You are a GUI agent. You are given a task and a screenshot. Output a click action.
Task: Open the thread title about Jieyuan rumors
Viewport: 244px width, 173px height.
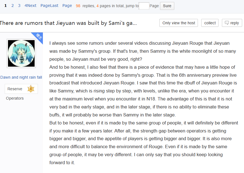pos(68,23)
